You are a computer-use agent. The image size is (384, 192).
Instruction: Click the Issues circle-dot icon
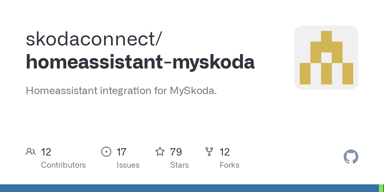coord(106,152)
